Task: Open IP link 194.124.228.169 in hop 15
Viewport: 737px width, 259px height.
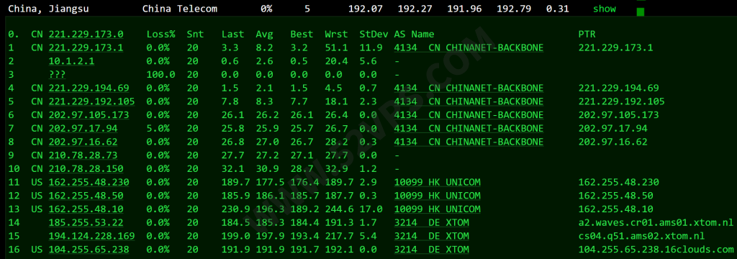Action: 91,236
